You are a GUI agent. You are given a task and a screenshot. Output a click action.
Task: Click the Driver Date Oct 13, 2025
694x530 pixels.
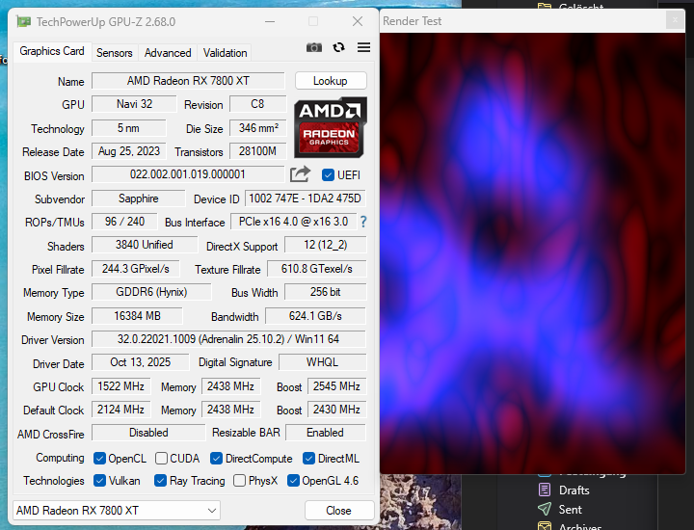(x=141, y=362)
